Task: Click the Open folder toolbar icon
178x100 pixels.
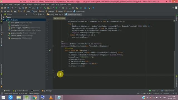Action: (x=2, y=8)
